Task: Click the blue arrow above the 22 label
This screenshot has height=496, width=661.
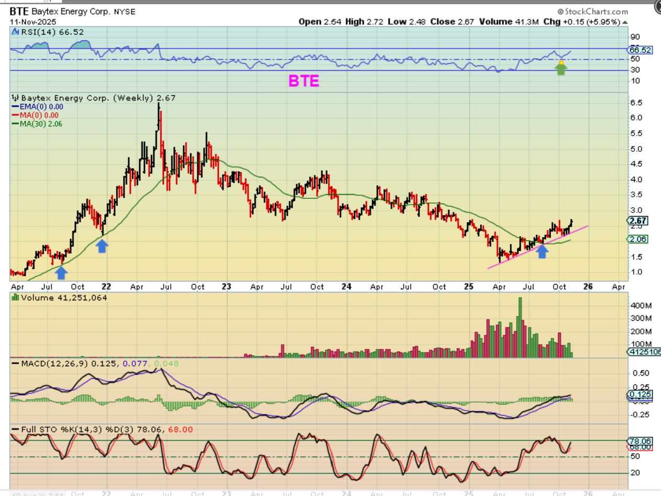Action: pos(102,246)
